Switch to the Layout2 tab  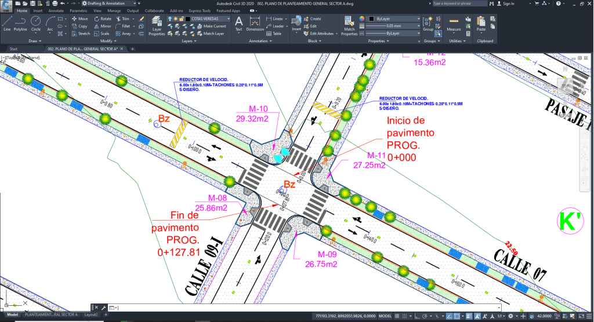point(91,315)
